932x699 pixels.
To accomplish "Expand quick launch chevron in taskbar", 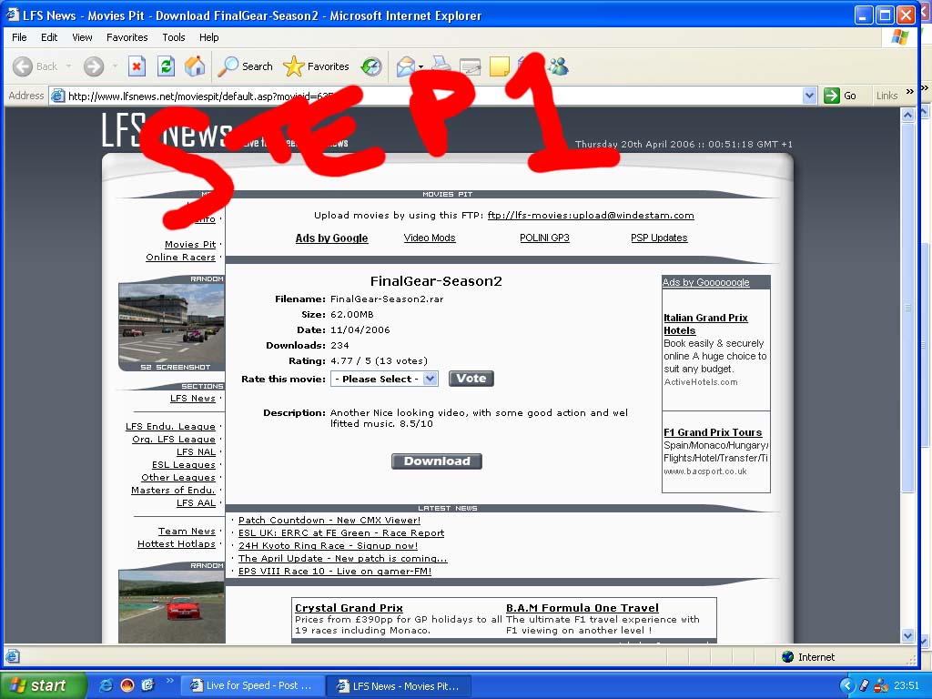I will point(170,680).
